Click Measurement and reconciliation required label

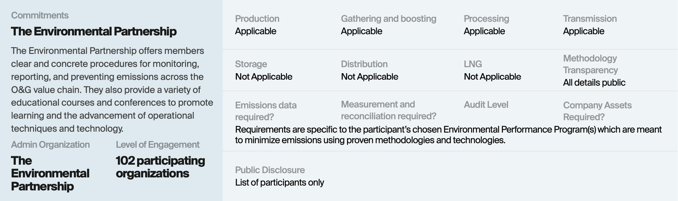click(389, 110)
